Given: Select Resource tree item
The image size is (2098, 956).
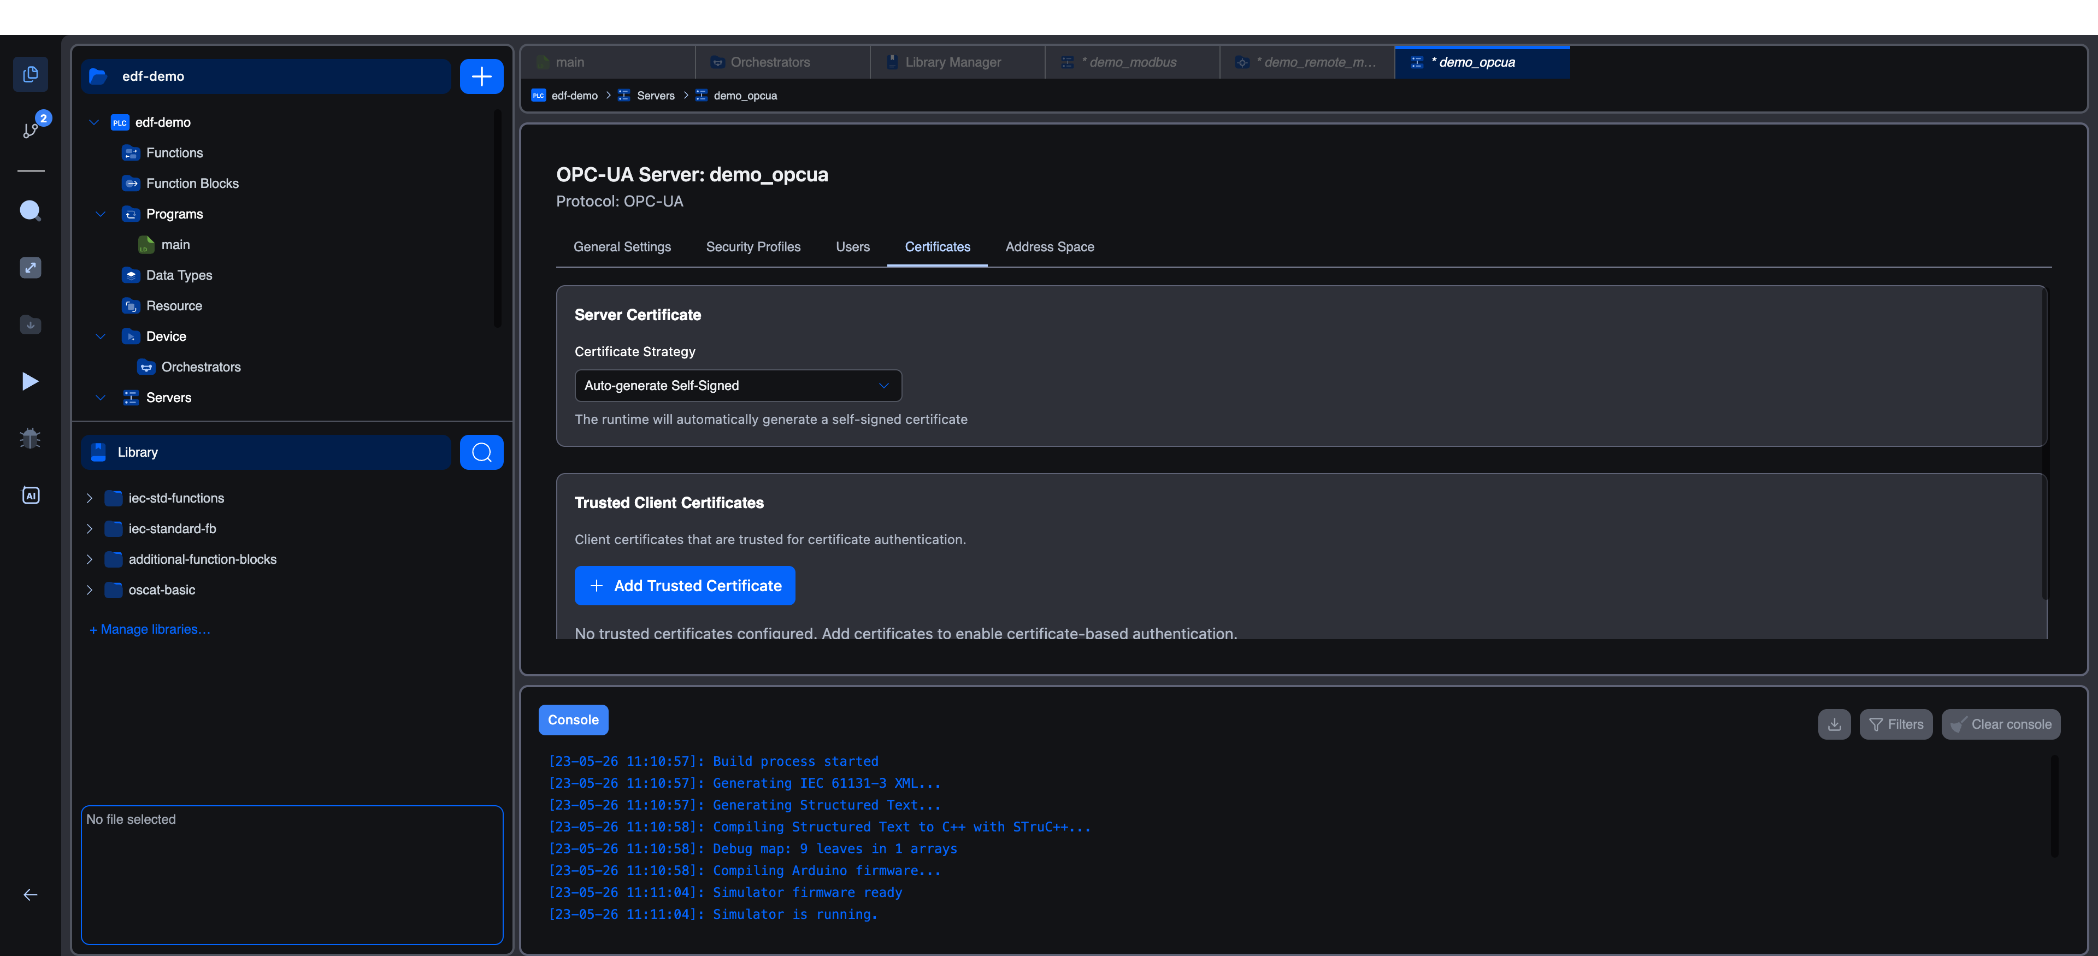Looking at the screenshot, I should pos(174,305).
